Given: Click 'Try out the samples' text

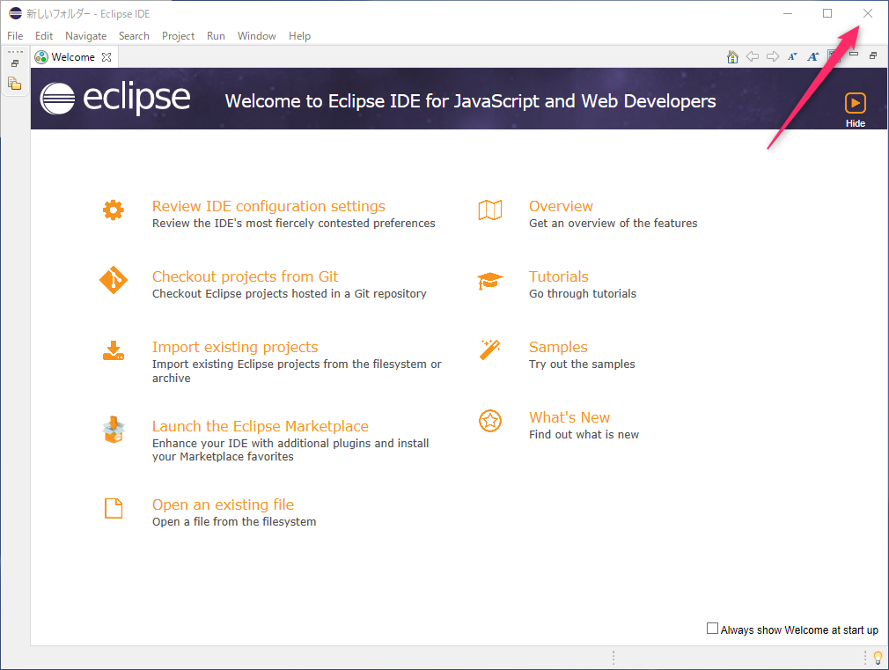Looking at the screenshot, I should click(582, 364).
